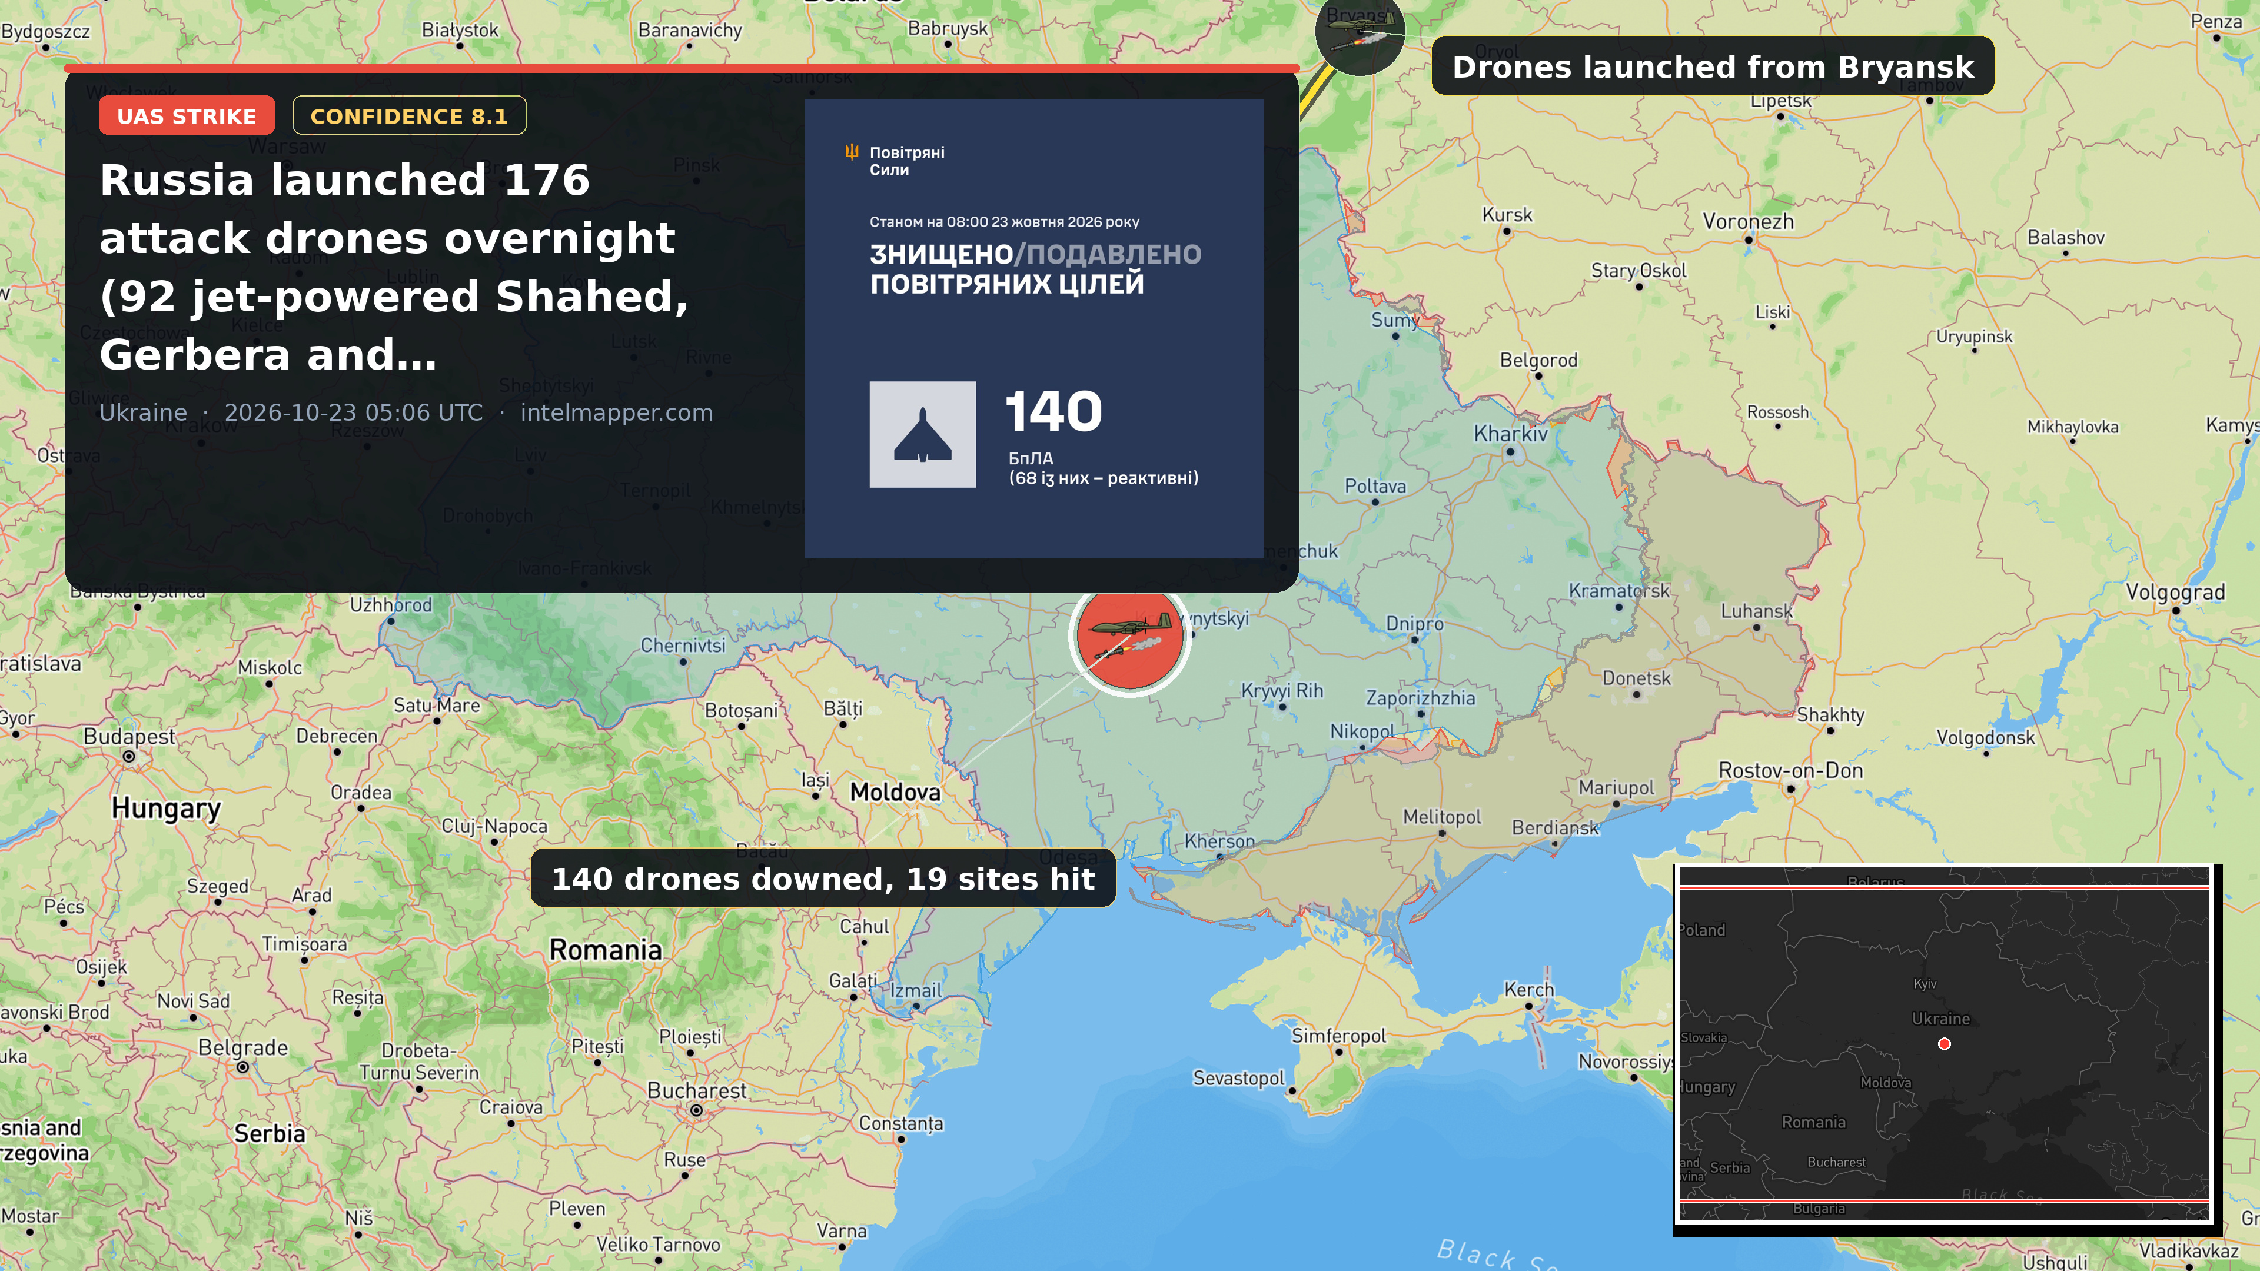
Task: Click the red dot in the minimap
Action: [x=1944, y=1044]
